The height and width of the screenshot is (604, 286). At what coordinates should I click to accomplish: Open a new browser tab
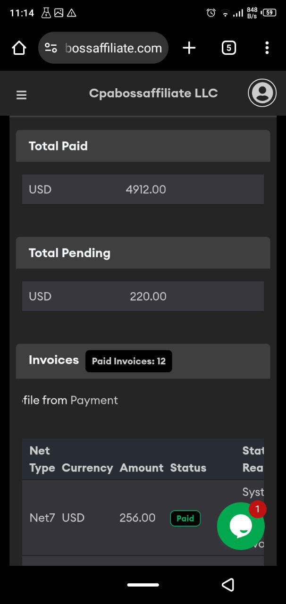coord(189,48)
